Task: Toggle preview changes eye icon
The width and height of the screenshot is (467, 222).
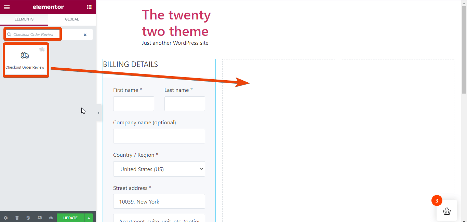Action: click(51, 218)
